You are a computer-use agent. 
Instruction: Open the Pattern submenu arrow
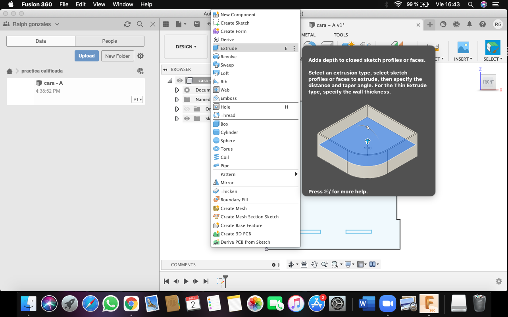click(x=296, y=174)
